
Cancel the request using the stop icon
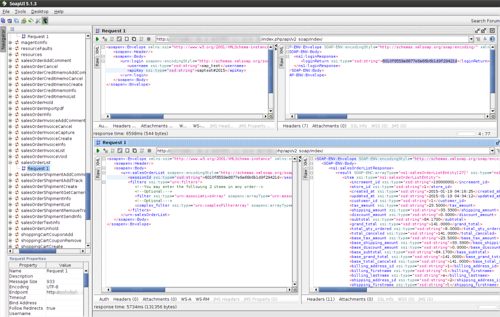coord(148,39)
